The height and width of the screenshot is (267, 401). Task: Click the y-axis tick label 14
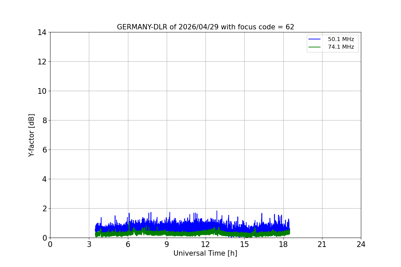(x=42, y=32)
